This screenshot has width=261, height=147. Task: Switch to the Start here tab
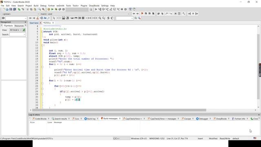click(34, 23)
